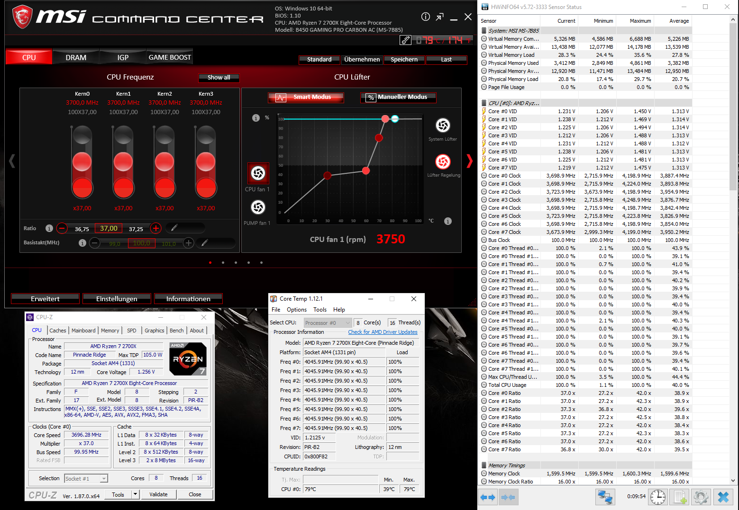Screen dimensions: 739x510
Task: Click the Übernehmen button
Action: click(x=362, y=60)
